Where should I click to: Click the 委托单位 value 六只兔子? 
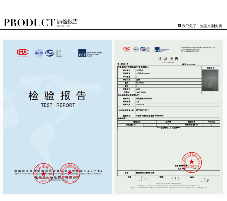coord(140,70)
